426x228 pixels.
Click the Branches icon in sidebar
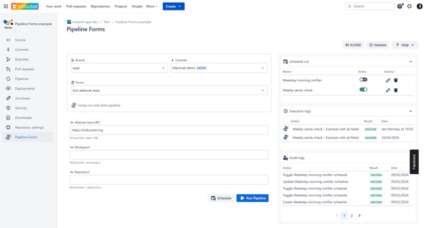(x=8, y=60)
